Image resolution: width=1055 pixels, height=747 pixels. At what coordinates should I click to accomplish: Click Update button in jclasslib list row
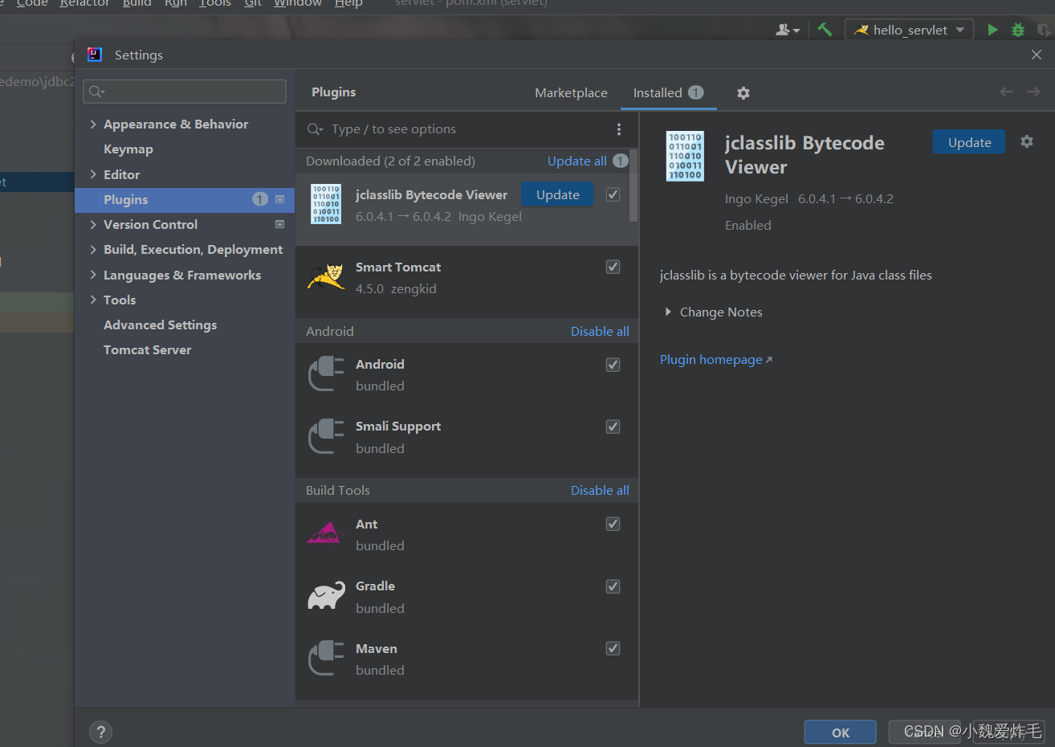coord(558,194)
